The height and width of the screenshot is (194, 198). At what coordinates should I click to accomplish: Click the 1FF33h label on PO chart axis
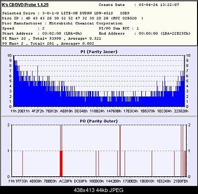tap(22, 181)
